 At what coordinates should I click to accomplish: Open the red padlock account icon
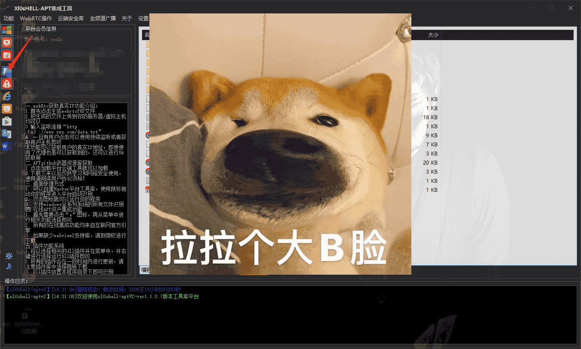coord(7,84)
